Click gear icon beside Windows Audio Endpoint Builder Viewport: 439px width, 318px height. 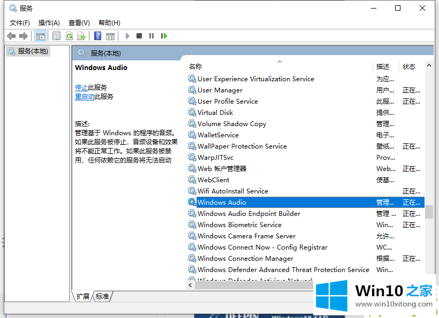(192, 213)
